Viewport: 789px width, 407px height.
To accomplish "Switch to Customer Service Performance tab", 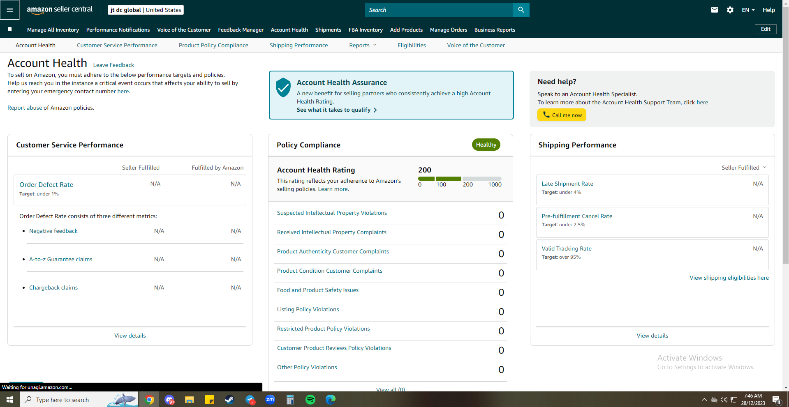I will coord(117,45).
